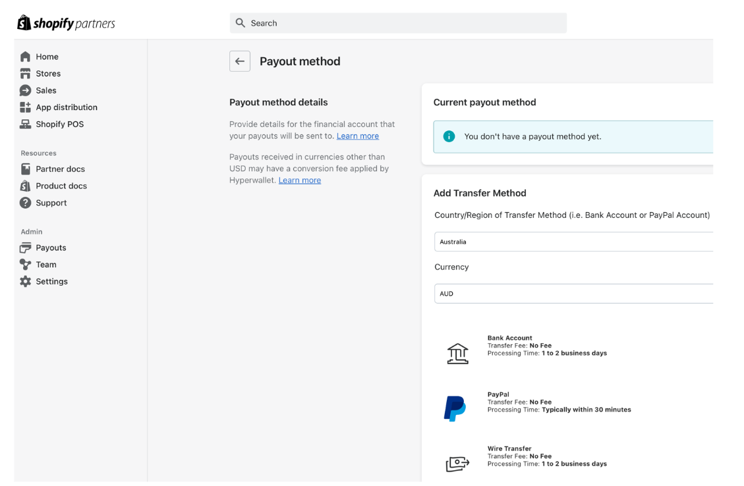Click the Support question mark icon
The width and height of the screenshot is (744, 486).
pyautogui.click(x=26, y=203)
